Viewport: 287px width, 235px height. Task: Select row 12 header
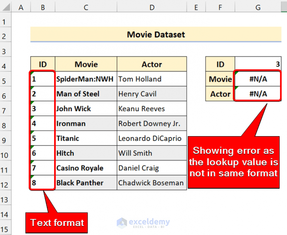click(x=6, y=183)
